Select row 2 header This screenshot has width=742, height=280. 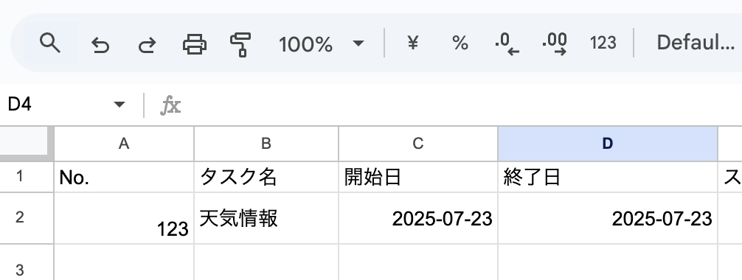19,217
